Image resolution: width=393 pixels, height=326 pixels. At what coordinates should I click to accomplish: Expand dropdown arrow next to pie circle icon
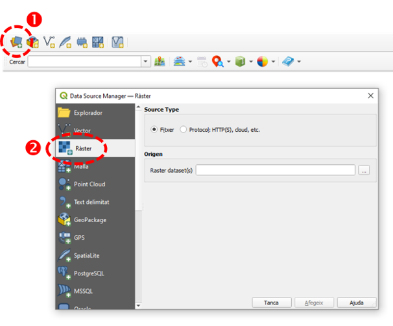point(273,62)
